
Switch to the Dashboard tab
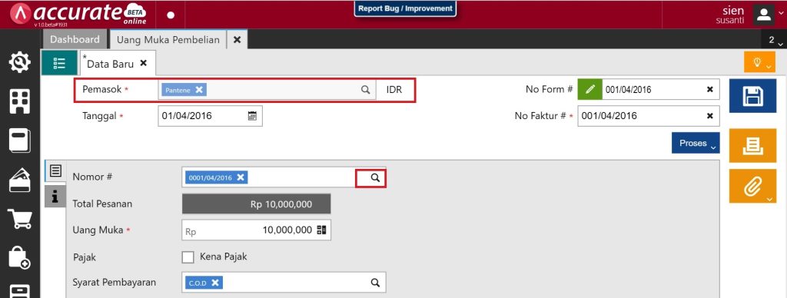click(x=75, y=40)
